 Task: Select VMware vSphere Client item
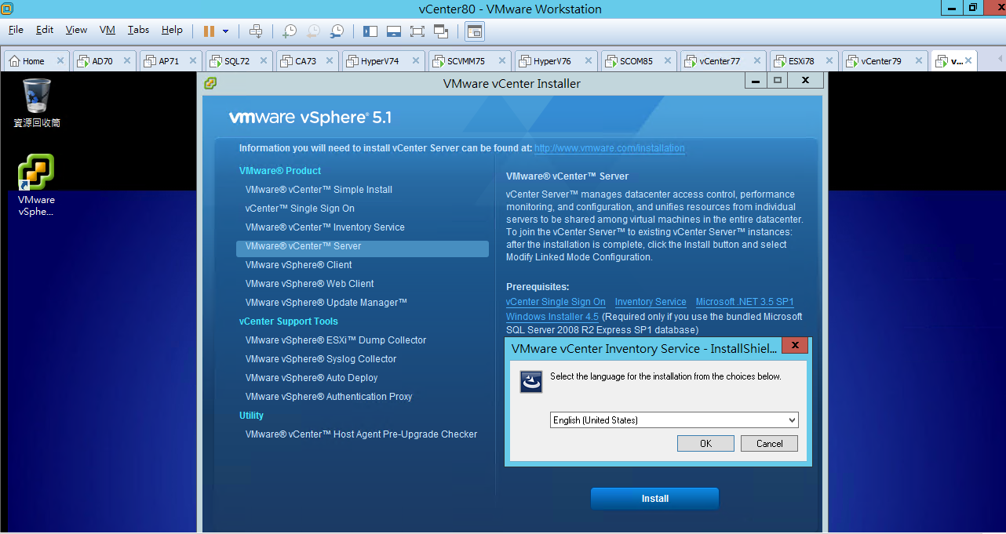pyautogui.click(x=299, y=265)
